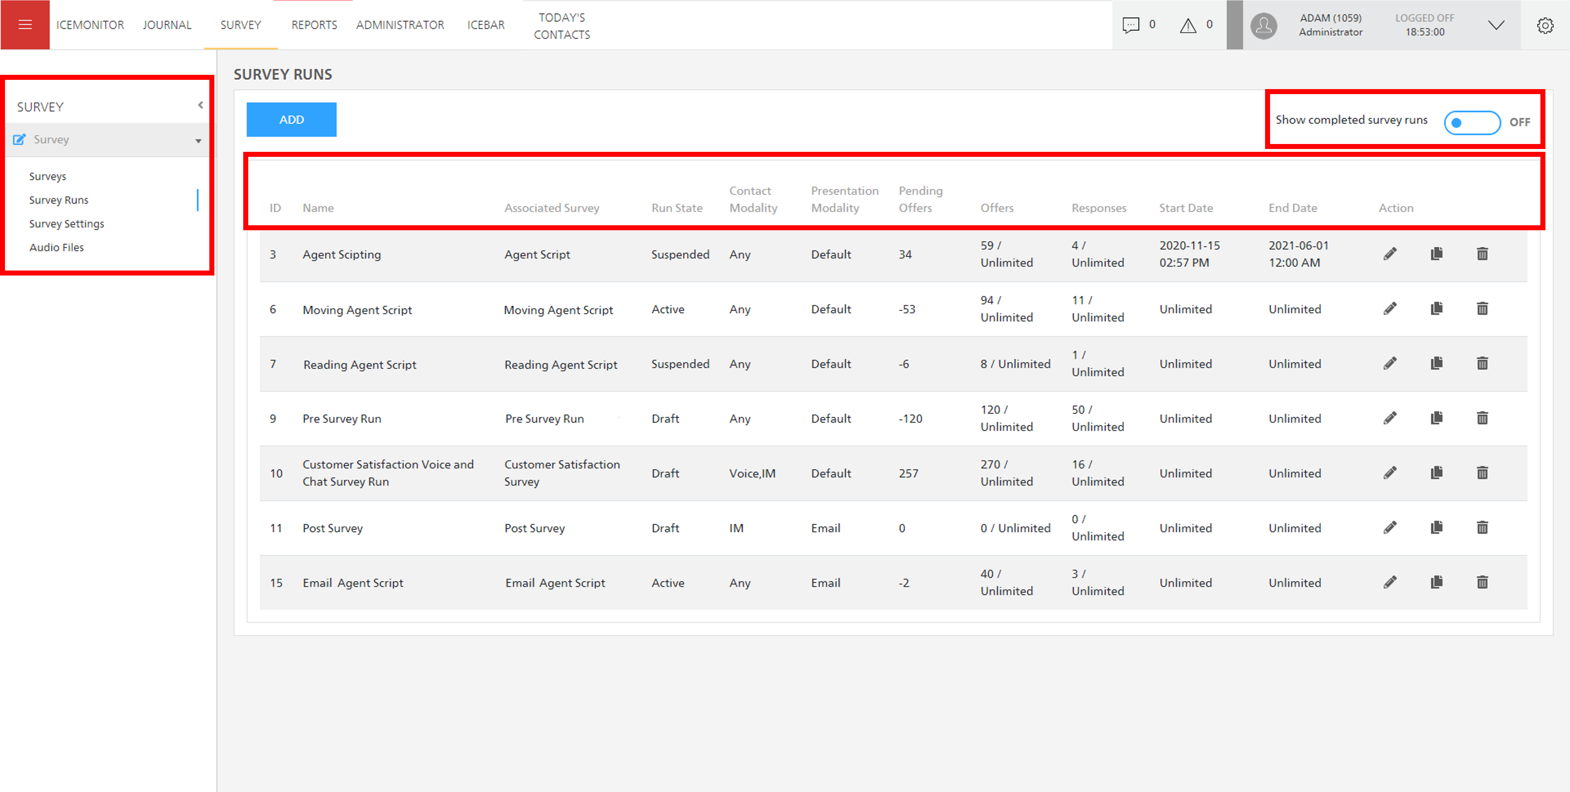
Task: Open Audio Files in the sidebar
Action: (x=57, y=247)
